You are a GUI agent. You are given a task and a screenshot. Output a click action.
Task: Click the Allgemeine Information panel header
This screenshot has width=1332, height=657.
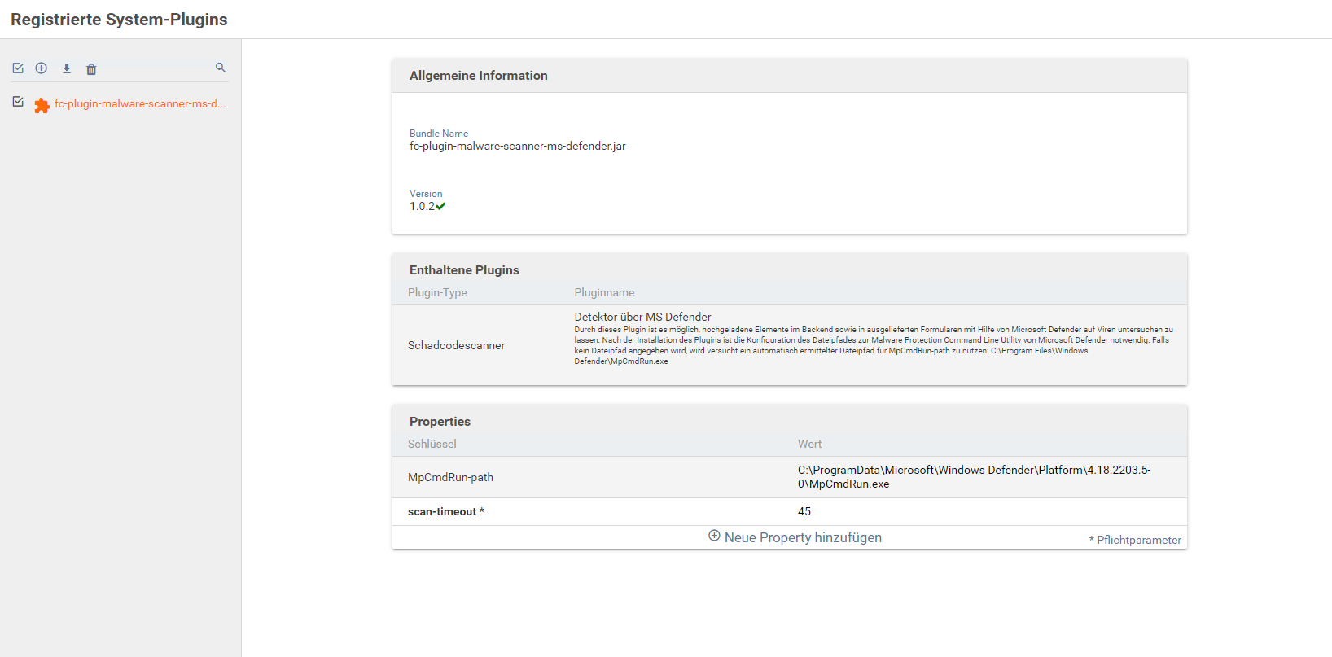[x=479, y=76]
